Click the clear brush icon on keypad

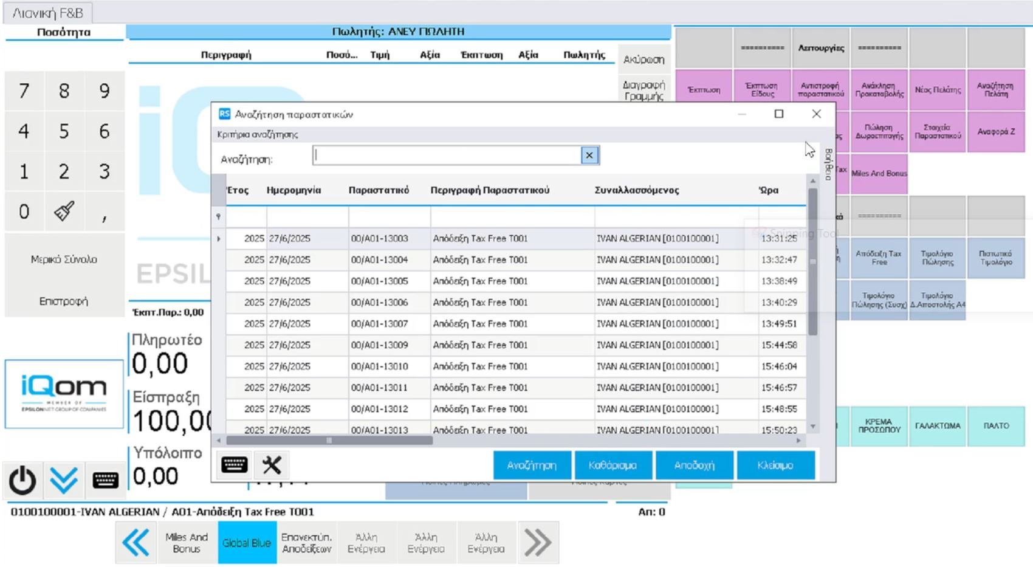pos(64,211)
